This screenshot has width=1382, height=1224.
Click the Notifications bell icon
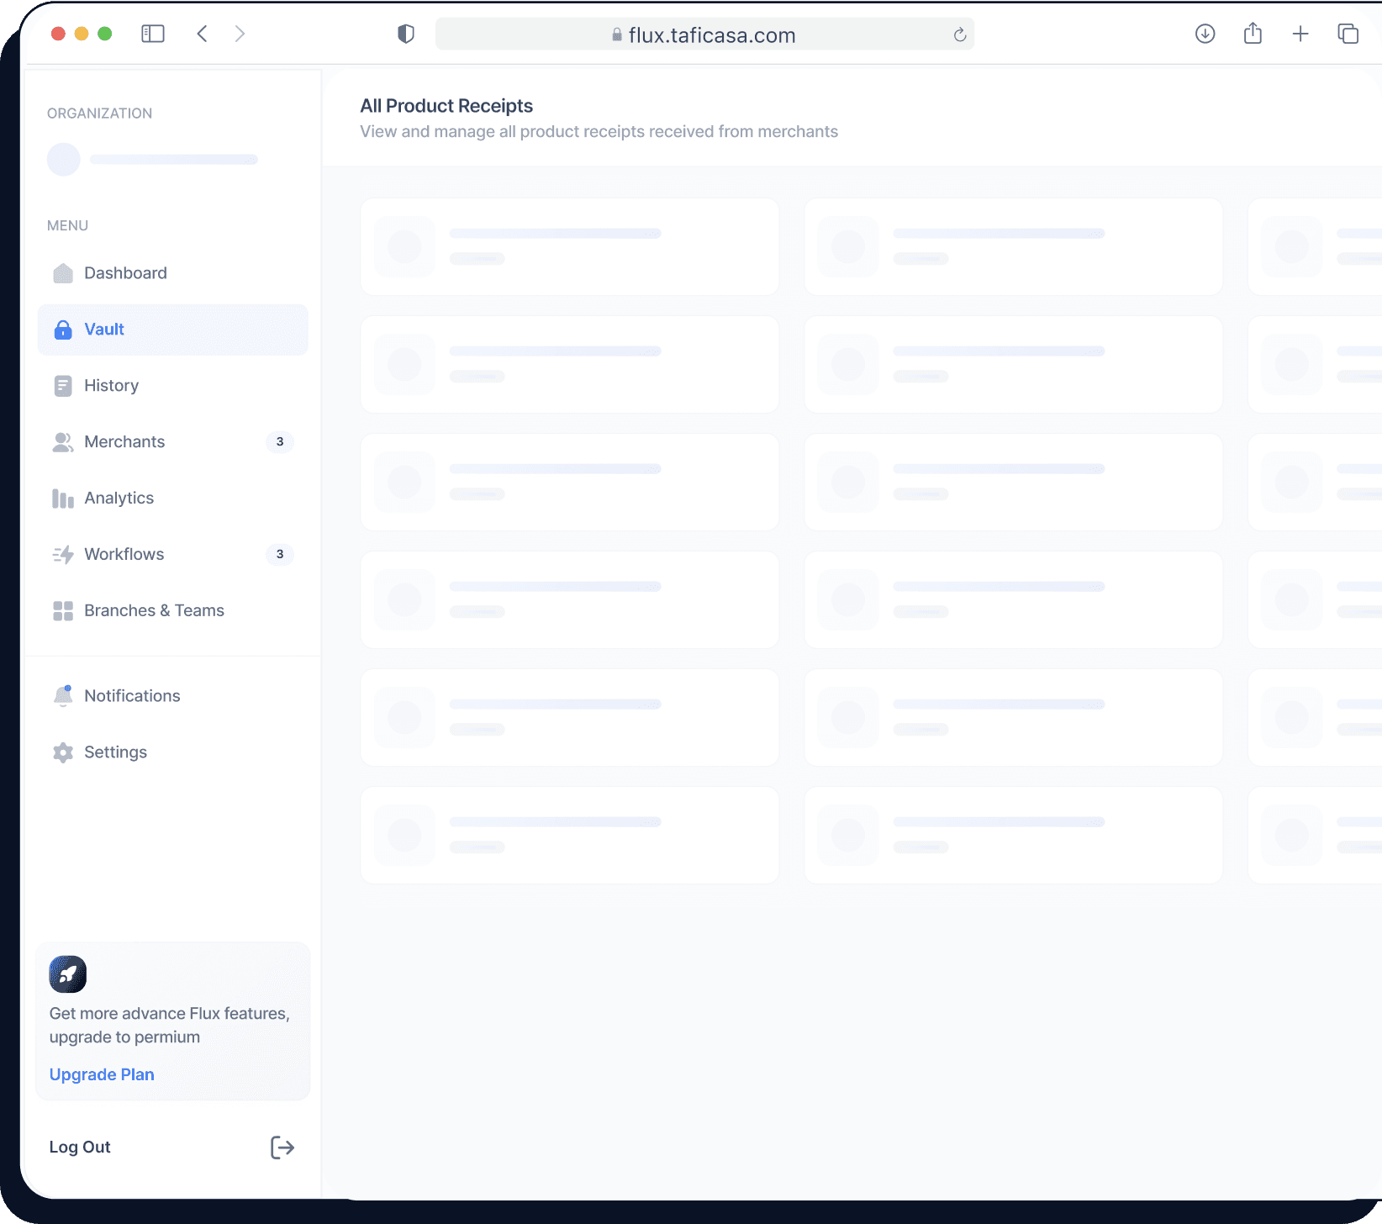click(63, 696)
